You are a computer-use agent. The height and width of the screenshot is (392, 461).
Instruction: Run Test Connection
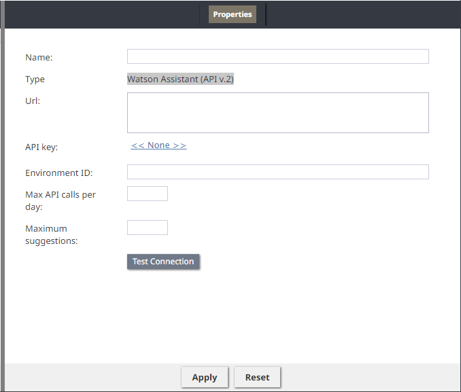(x=163, y=262)
